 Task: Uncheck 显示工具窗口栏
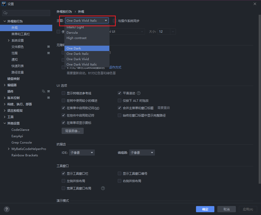[x=63, y=173]
